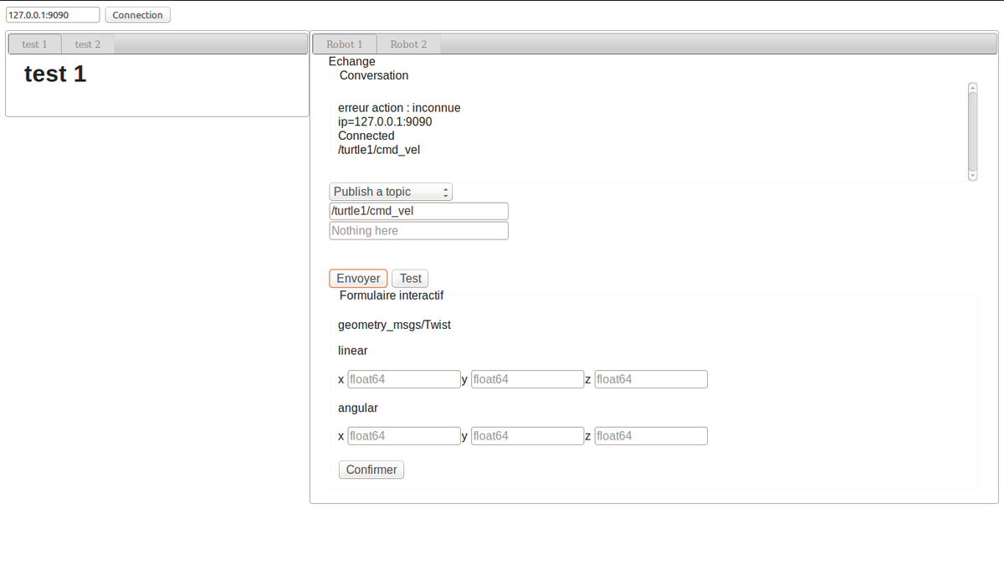
Task: Click the Nothing here text field
Action: [418, 230]
